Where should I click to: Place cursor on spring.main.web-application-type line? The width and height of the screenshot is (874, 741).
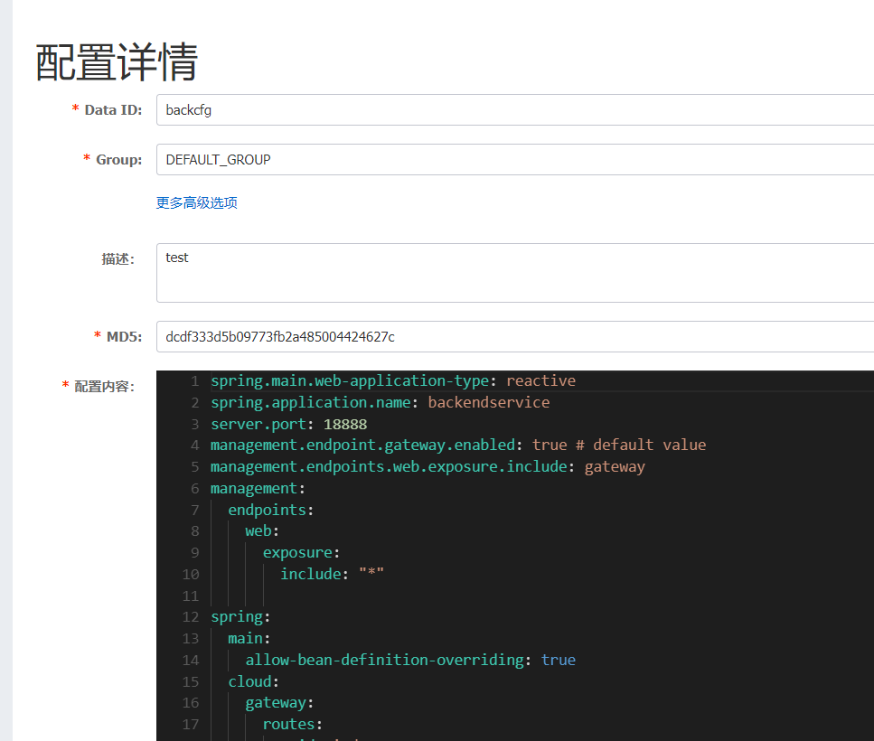coord(349,380)
